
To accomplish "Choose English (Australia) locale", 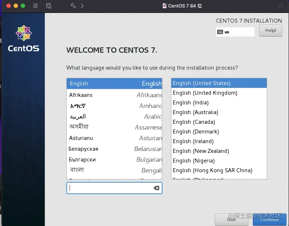I will click(219, 112).
